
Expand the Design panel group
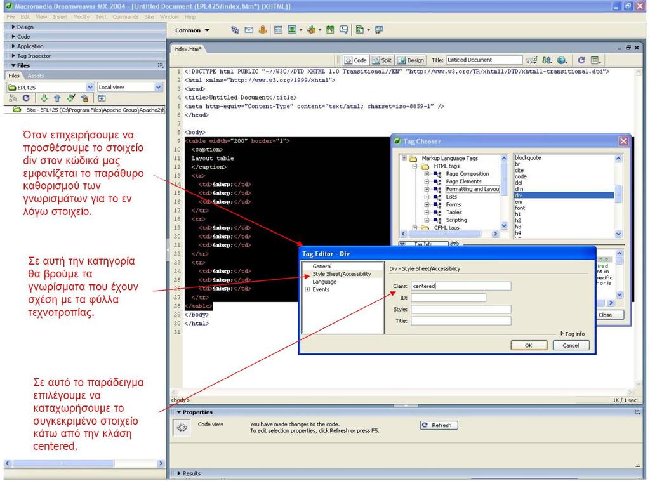click(14, 27)
